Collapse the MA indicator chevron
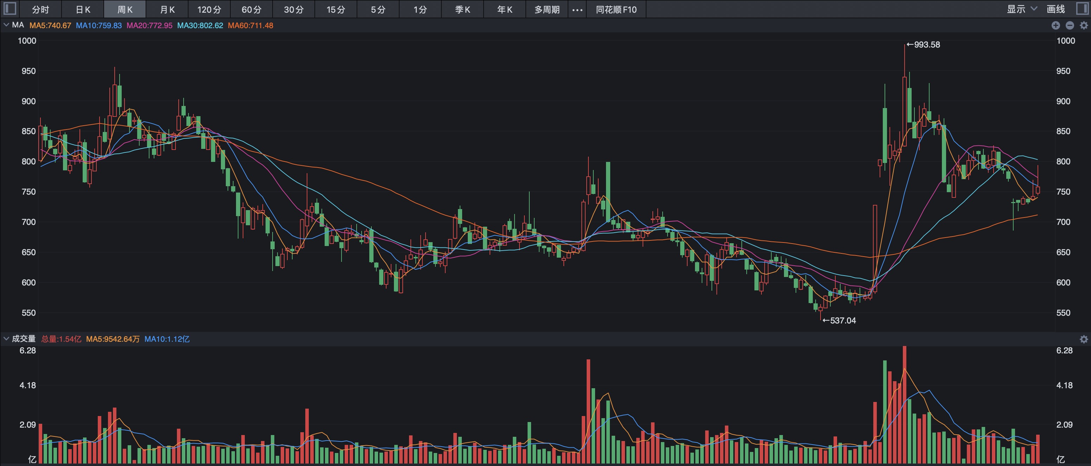This screenshot has height=466, width=1091. (6, 25)
